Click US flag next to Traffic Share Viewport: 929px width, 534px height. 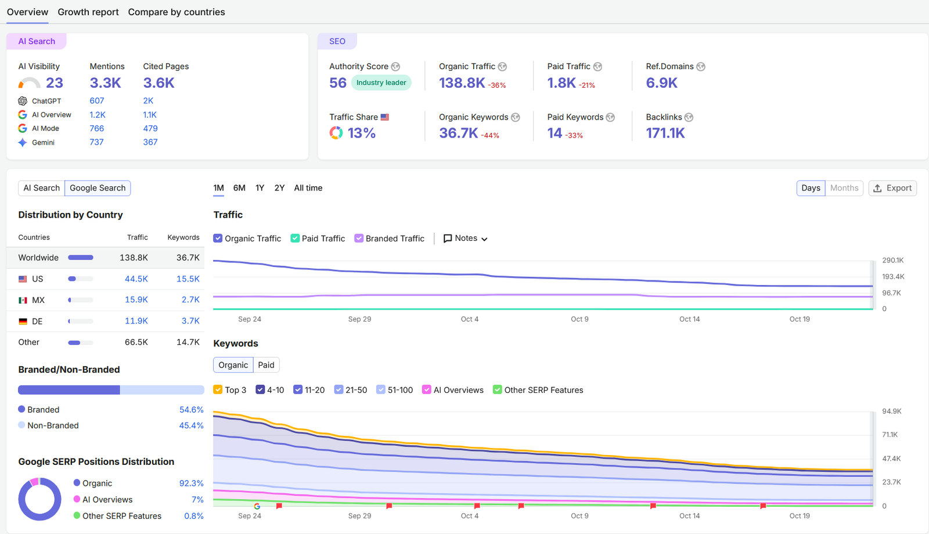point(385,117)
